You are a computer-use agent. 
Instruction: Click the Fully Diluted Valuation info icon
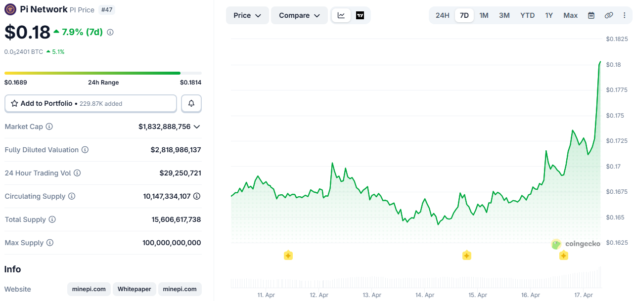coord(84,150)
